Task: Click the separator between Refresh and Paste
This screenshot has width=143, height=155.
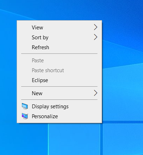Action: click(x=59, y=54)
